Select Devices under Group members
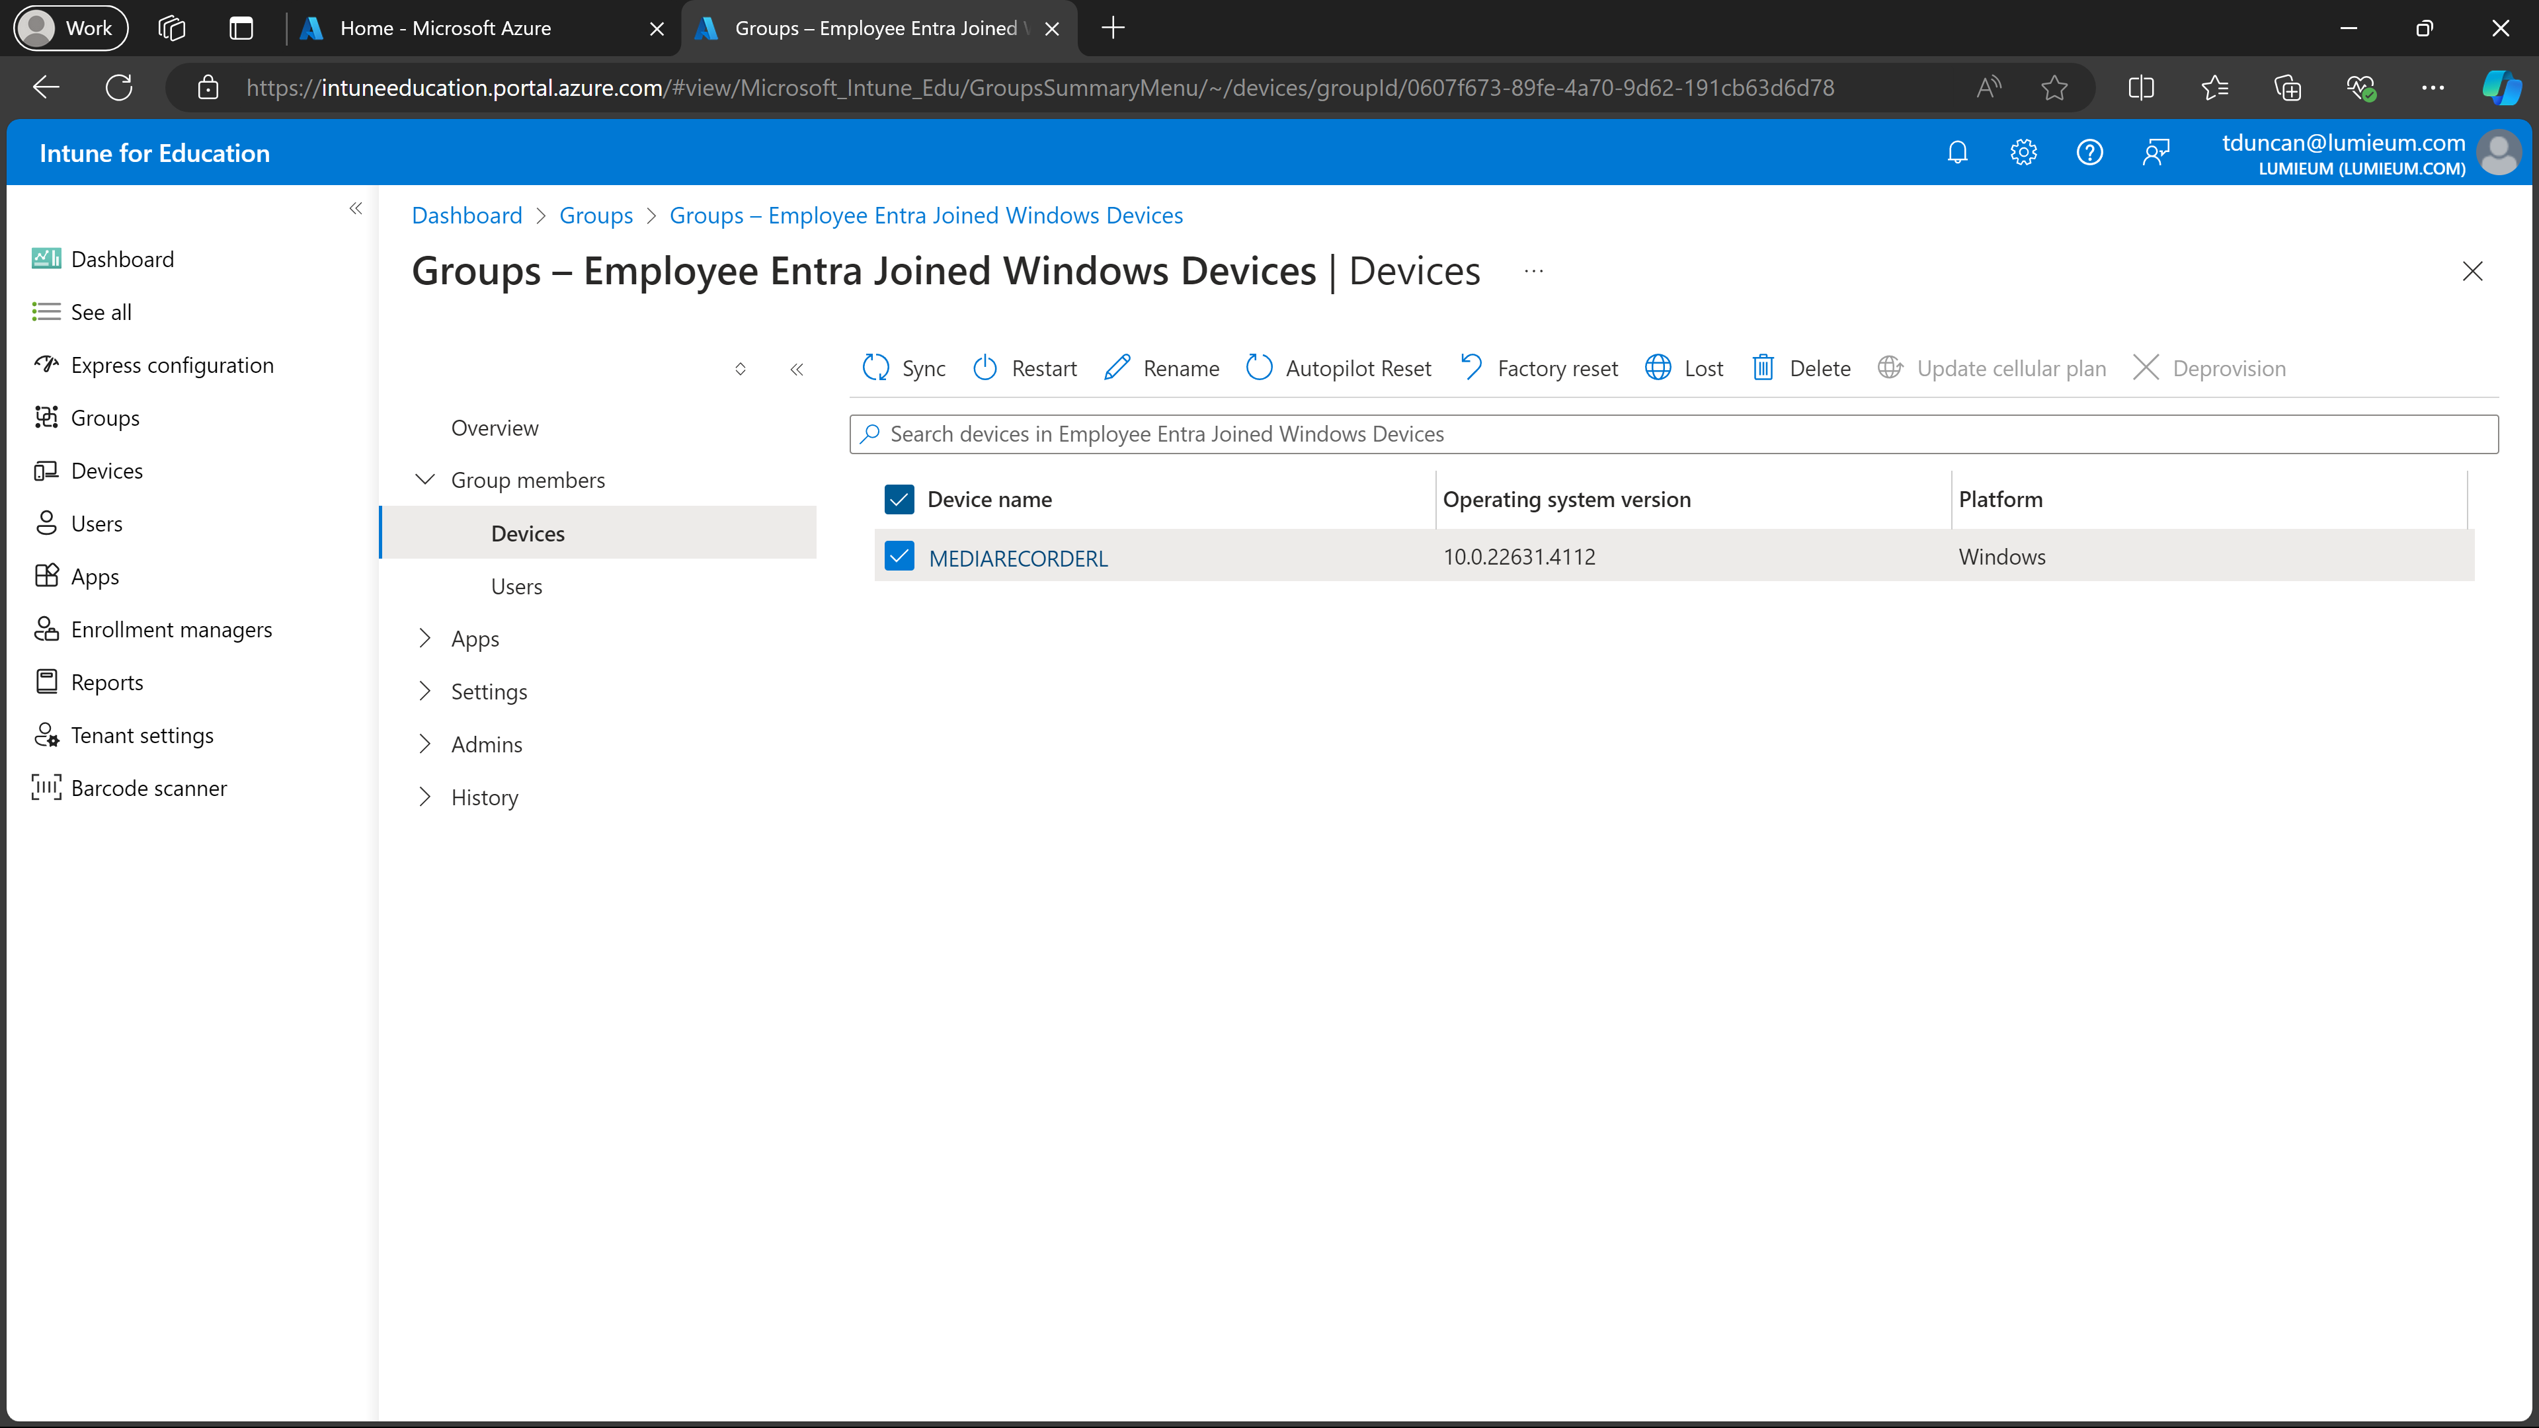This screenshot has width=2539, height=1428. tap(598, 533)
